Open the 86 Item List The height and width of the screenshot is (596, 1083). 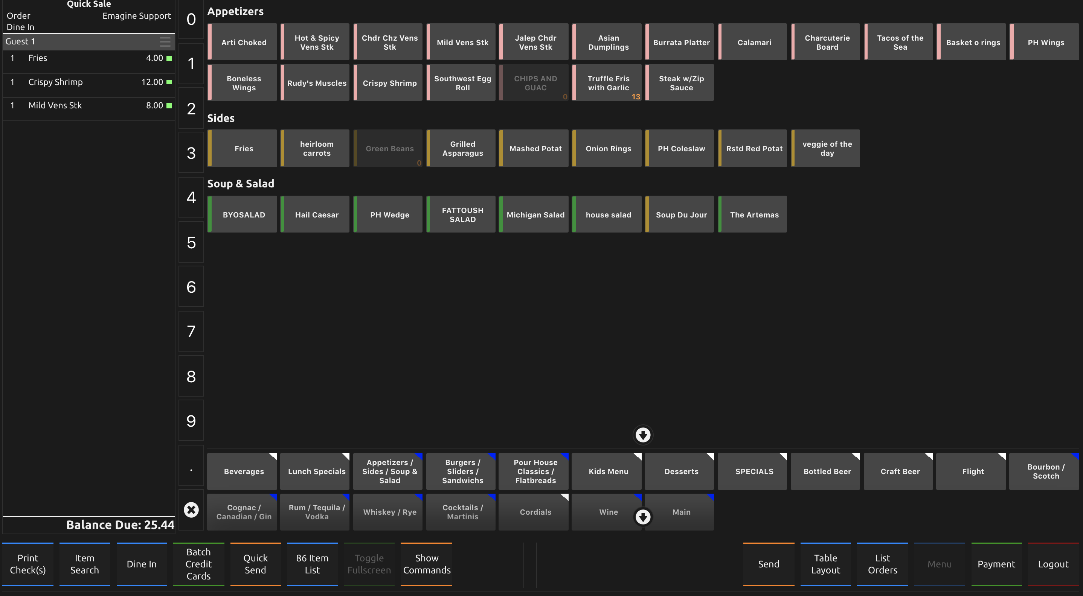pos(312,564)
